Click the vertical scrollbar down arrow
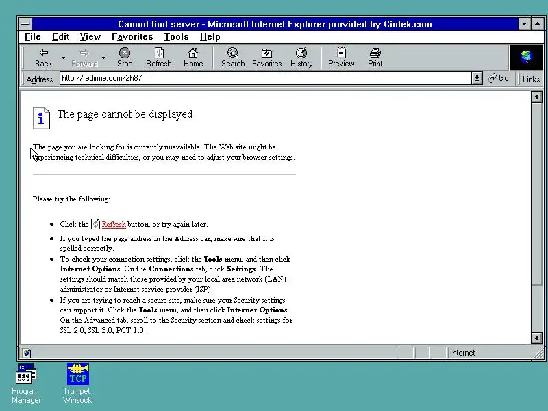Screen dimensions: 548x411 (x=536, y=338)
